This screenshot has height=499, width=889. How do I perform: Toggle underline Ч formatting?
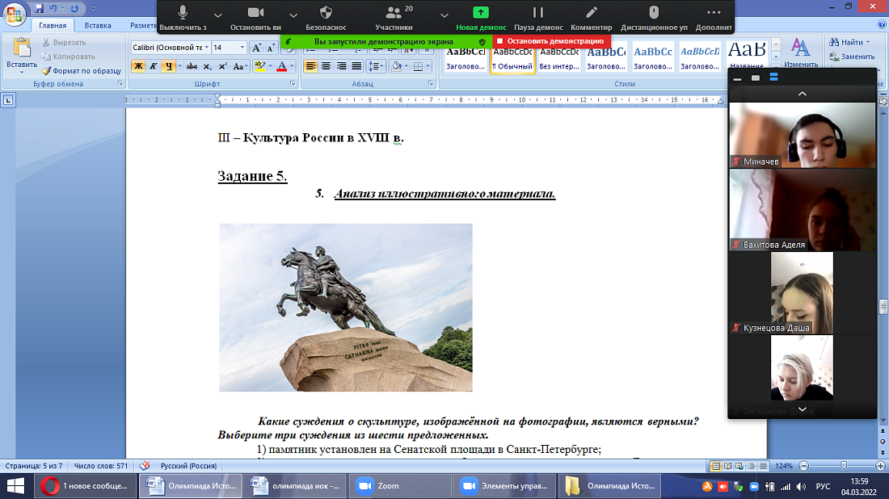point(168,66)
